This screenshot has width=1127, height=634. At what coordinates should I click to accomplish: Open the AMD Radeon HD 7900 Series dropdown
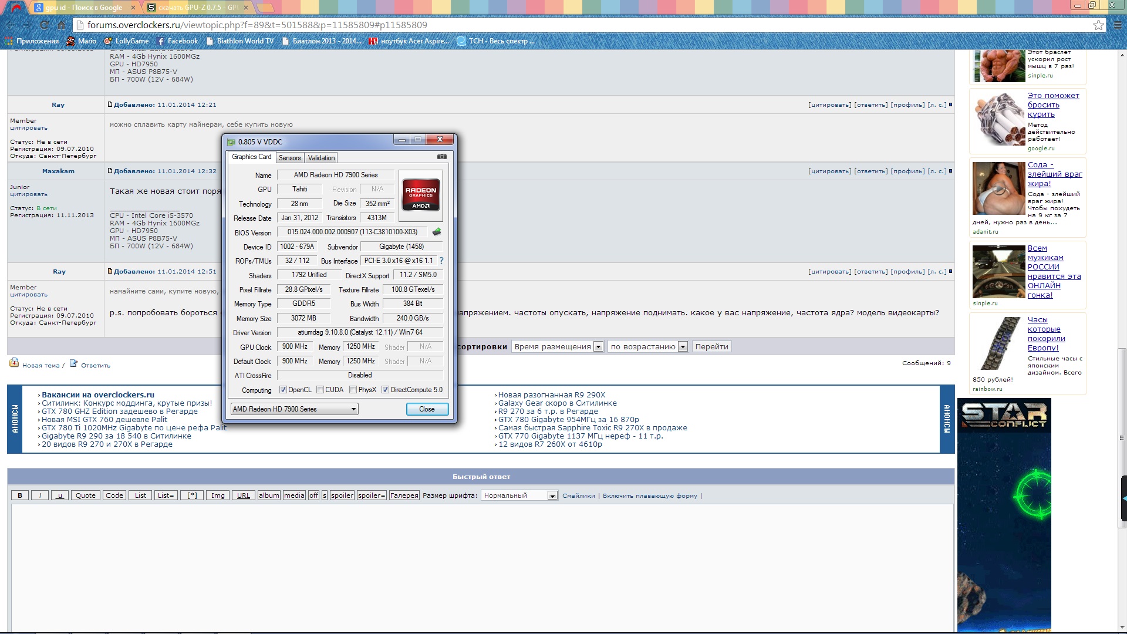294,409
